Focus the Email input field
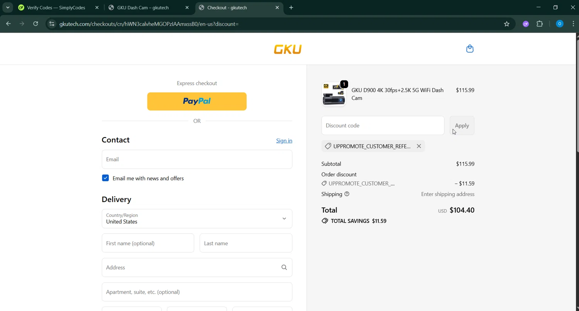 197,159
